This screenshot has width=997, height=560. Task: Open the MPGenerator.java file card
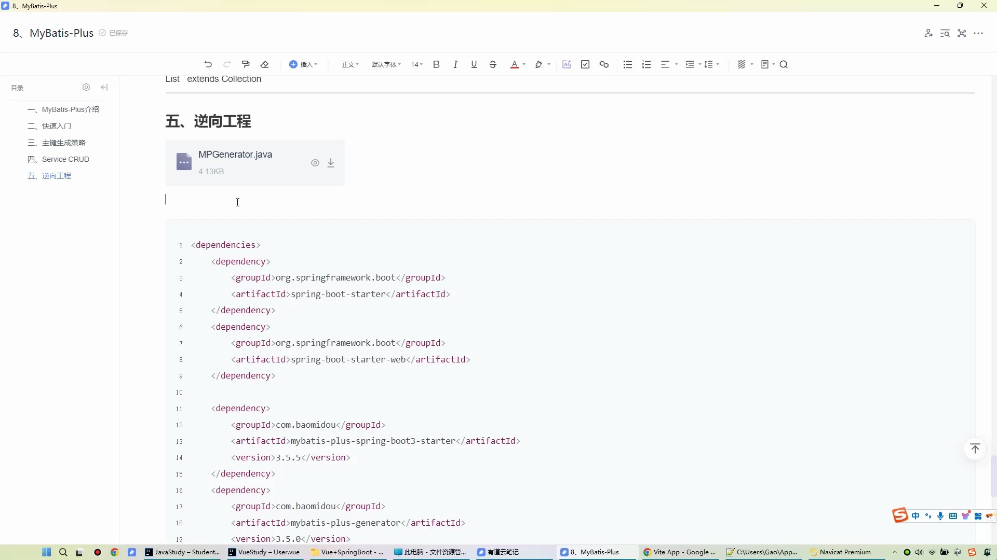(255, 162)
